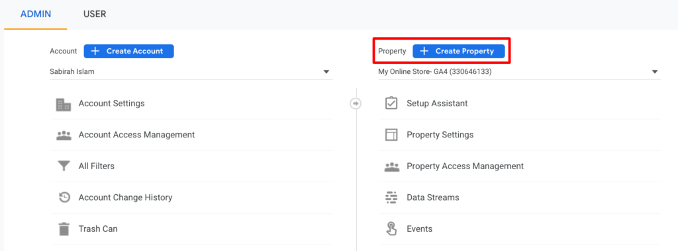The width and height of the screenshot is (678, 251).
Task: Click the Setup Assistant clipboard check icon
Action: tap(391, 104)
